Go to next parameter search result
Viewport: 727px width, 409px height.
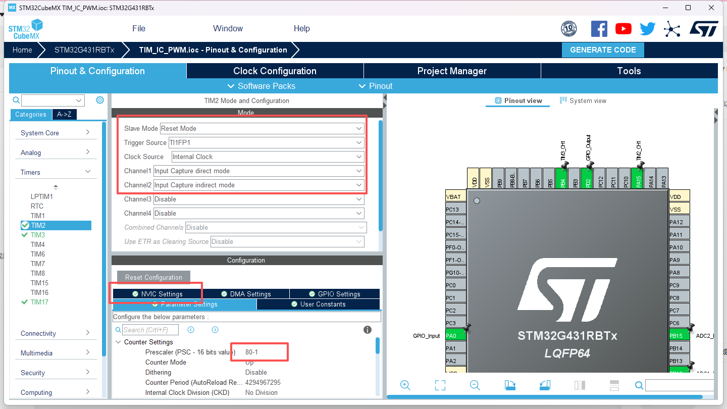tap(215, 330)
